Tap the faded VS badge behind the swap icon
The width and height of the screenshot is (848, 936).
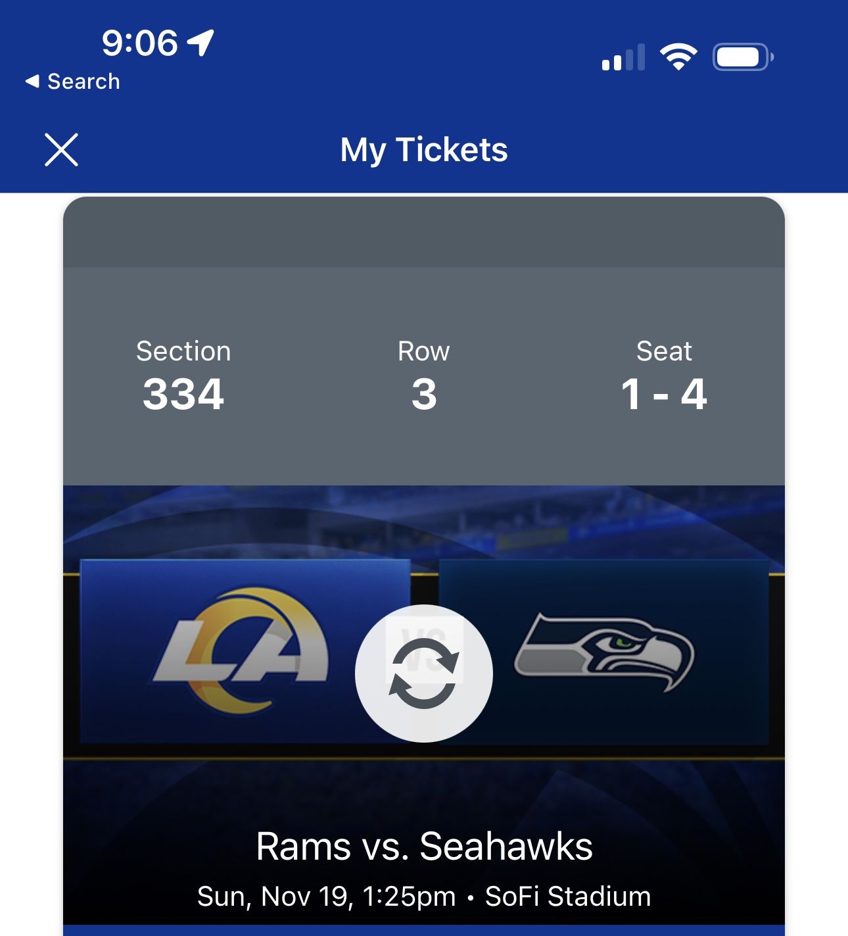coord(425,639)
